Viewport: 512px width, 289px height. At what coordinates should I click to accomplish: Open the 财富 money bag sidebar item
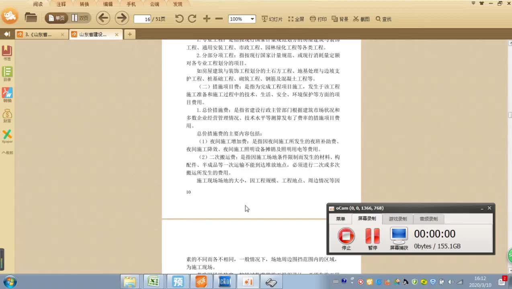pyautogui.click(x=7, y=116)
